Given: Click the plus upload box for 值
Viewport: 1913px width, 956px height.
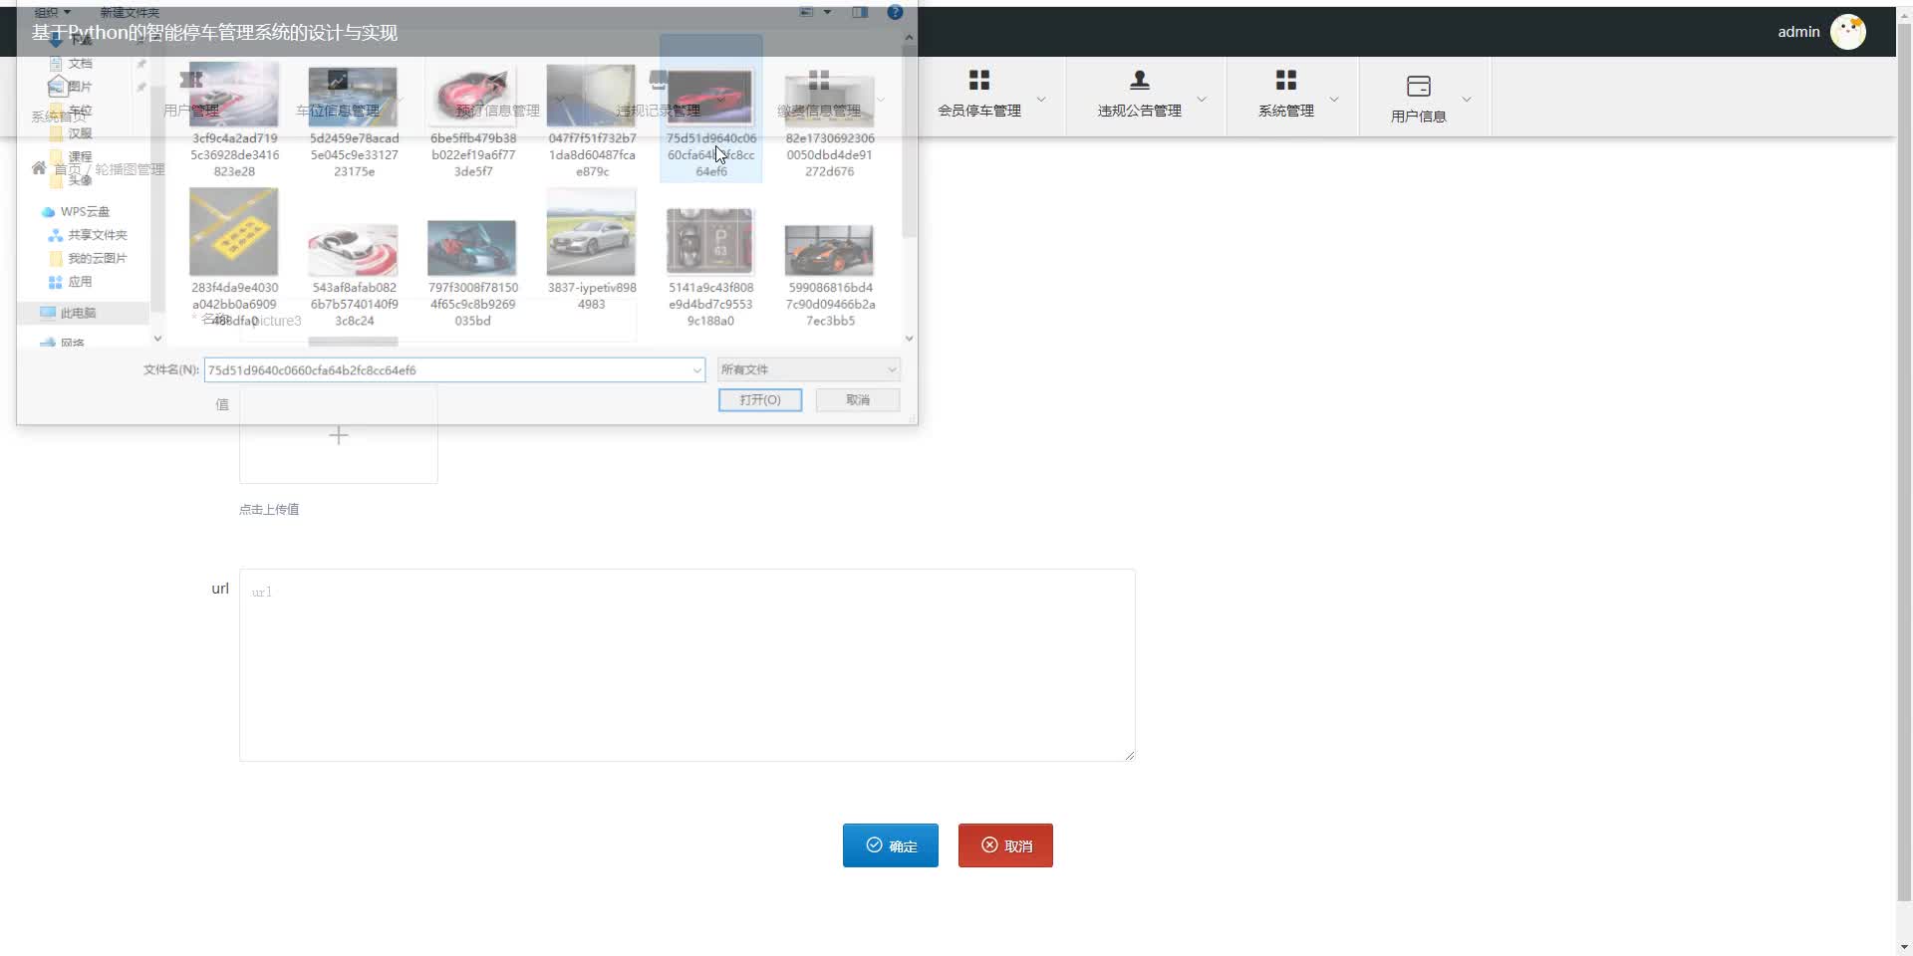Looking at the screenshot, I should click(x=339, y=435).
